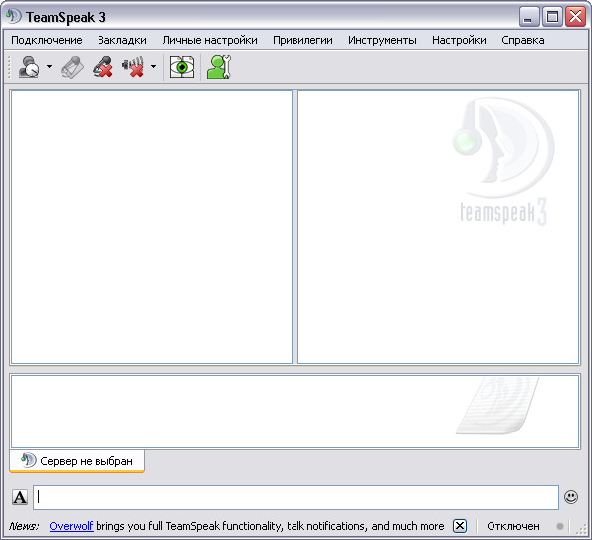Toggle the mute microphone icon
This screenshot has width=592, height=540.
point(102,67)
